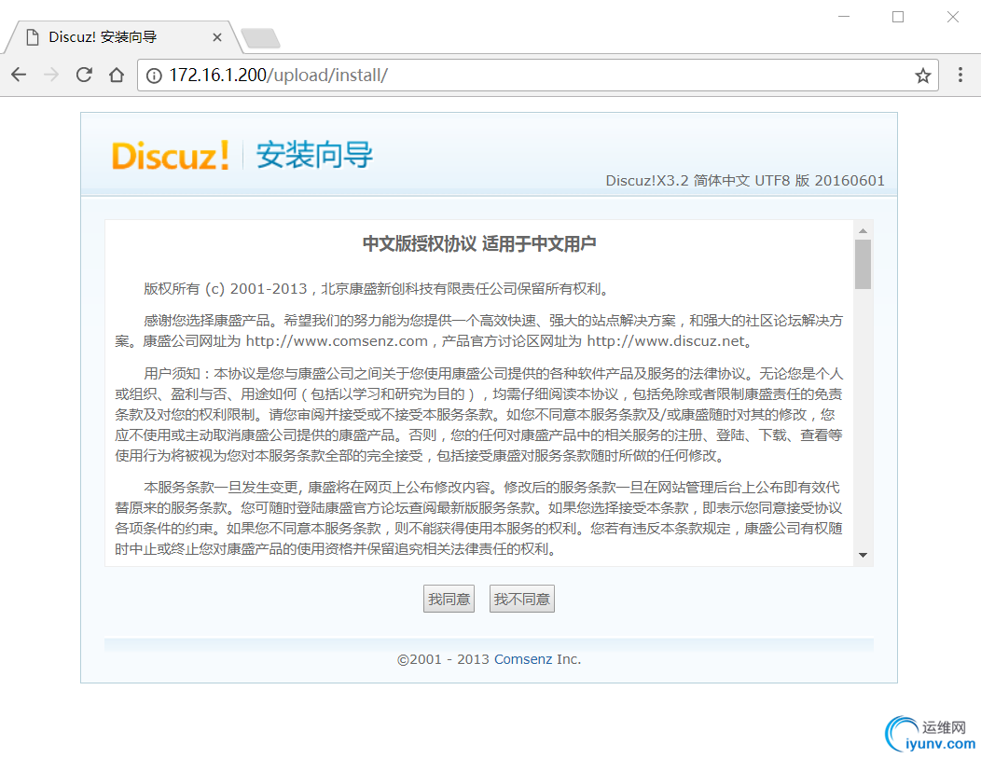Image resolution: width=981 pixels, height=759 pixels.
Task: Click the Discuz! logo
Action: [x=171, y=156]
